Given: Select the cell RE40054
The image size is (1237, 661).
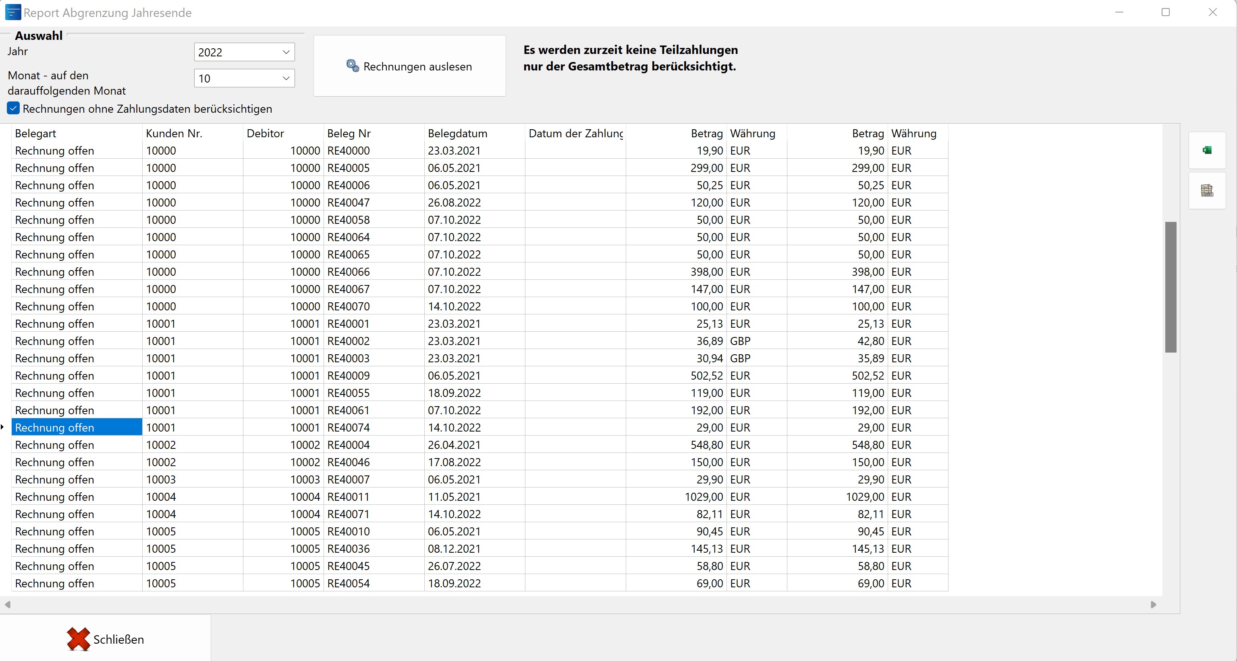Looking at the screenshot, I should tap(374, 583).
